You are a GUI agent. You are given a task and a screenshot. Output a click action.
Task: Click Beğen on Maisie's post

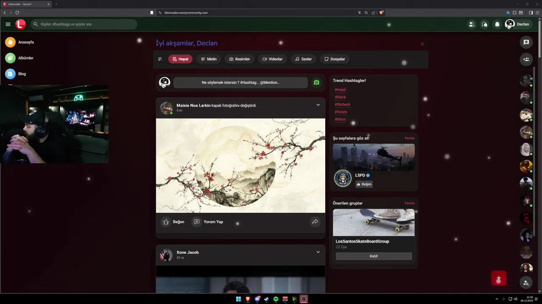click(x=174, y=222)
